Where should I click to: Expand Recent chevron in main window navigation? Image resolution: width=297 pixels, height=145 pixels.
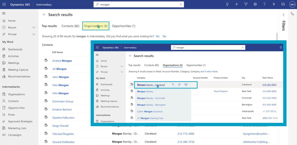click(34, 28)
